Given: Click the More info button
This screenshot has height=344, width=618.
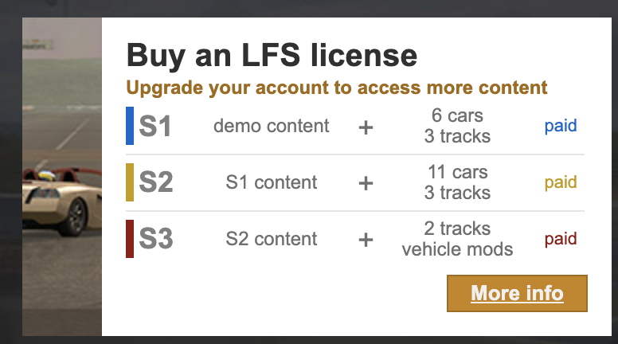Looking at the screenshot, I should [517, 293].
